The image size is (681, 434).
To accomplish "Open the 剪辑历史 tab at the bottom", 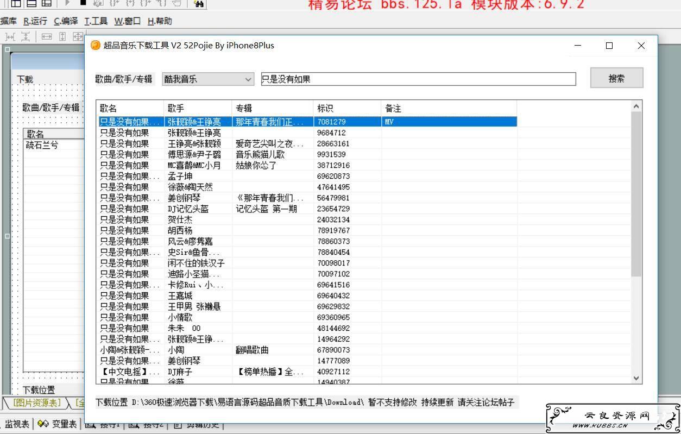I will coord(198,424).
